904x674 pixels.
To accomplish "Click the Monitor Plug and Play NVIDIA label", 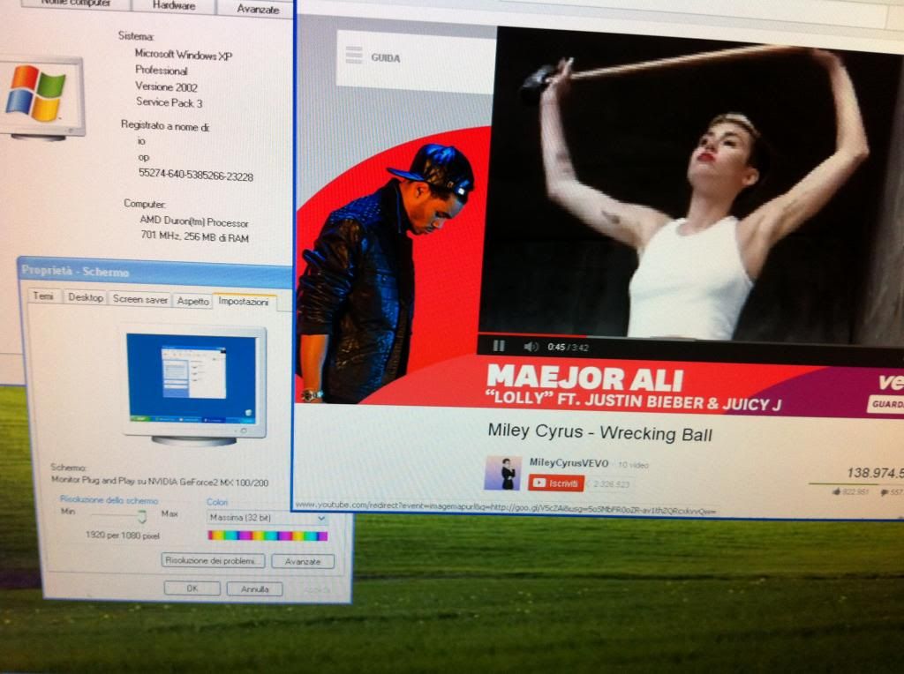I will [160, 481].
